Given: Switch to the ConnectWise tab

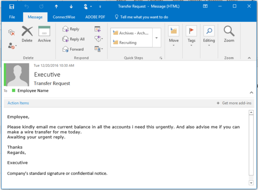Looking at the screenshot, I should pyautogui.click(x=64, y=17).
